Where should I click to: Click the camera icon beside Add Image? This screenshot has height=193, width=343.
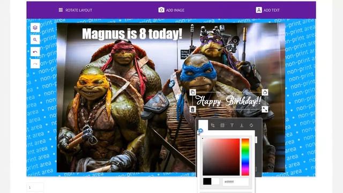click(x=161, y=10)
